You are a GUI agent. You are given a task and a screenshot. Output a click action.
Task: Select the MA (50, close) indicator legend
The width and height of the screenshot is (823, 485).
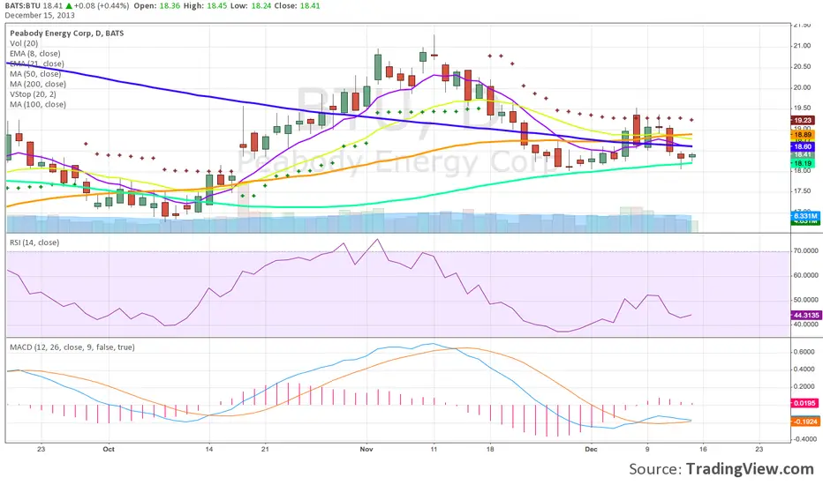[35, 74]
